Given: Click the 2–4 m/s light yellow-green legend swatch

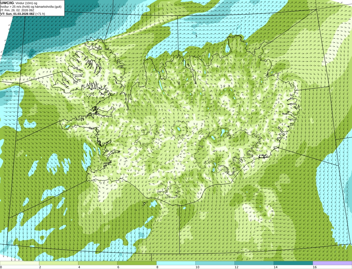Looking at the screenshot, I should 59,263.
